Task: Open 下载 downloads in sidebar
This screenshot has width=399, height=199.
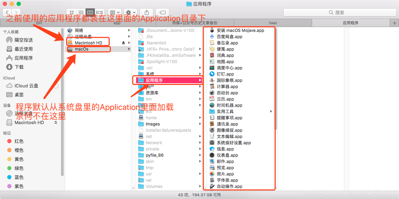Action: pyautogui.click(x=15, y=67)
